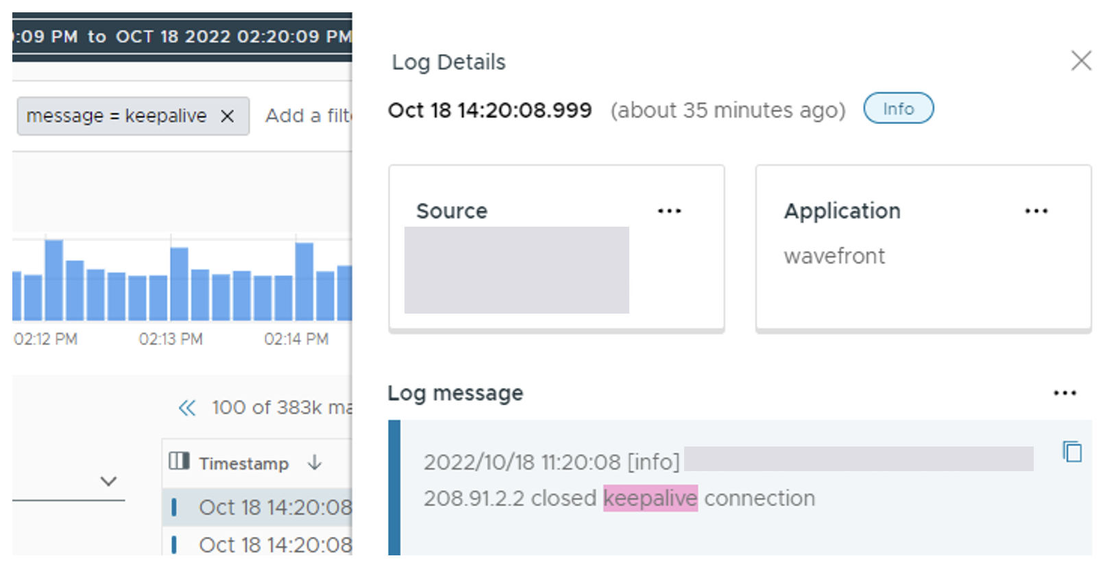
Task: Go to first page of results
Action: (x=186, y=408)
